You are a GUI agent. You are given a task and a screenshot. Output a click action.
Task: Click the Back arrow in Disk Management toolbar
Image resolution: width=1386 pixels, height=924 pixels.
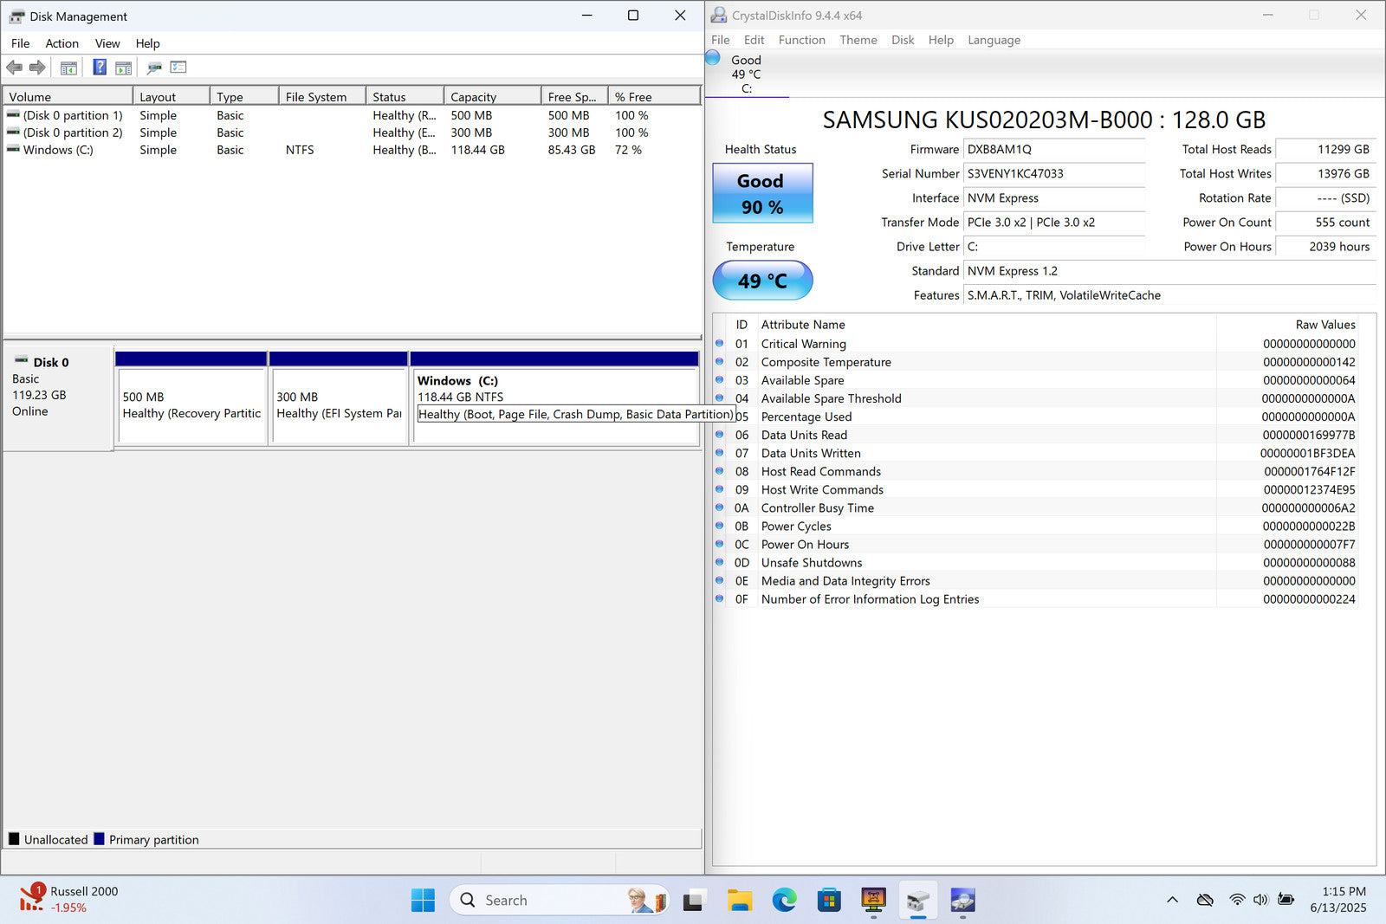[14, 68]
